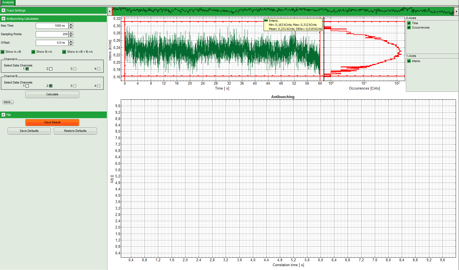Toggle Show A->B checkbox
This screenshot has width=459, height=270.
(2, 52)
